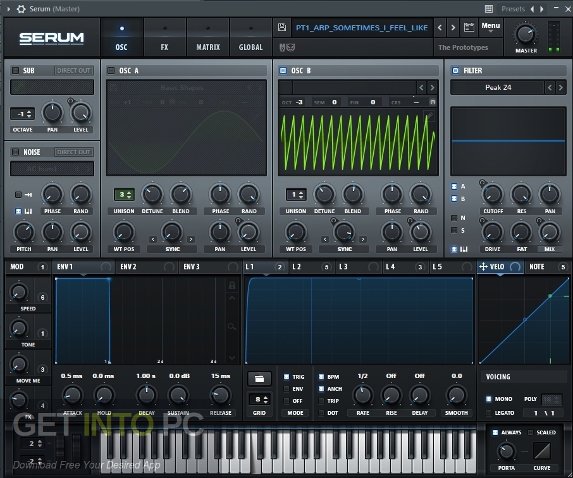The width and height of the screenshot is (573, 478).
Task: Enable the SUB oscillator checkbox
Action: [x=15, y=71]
